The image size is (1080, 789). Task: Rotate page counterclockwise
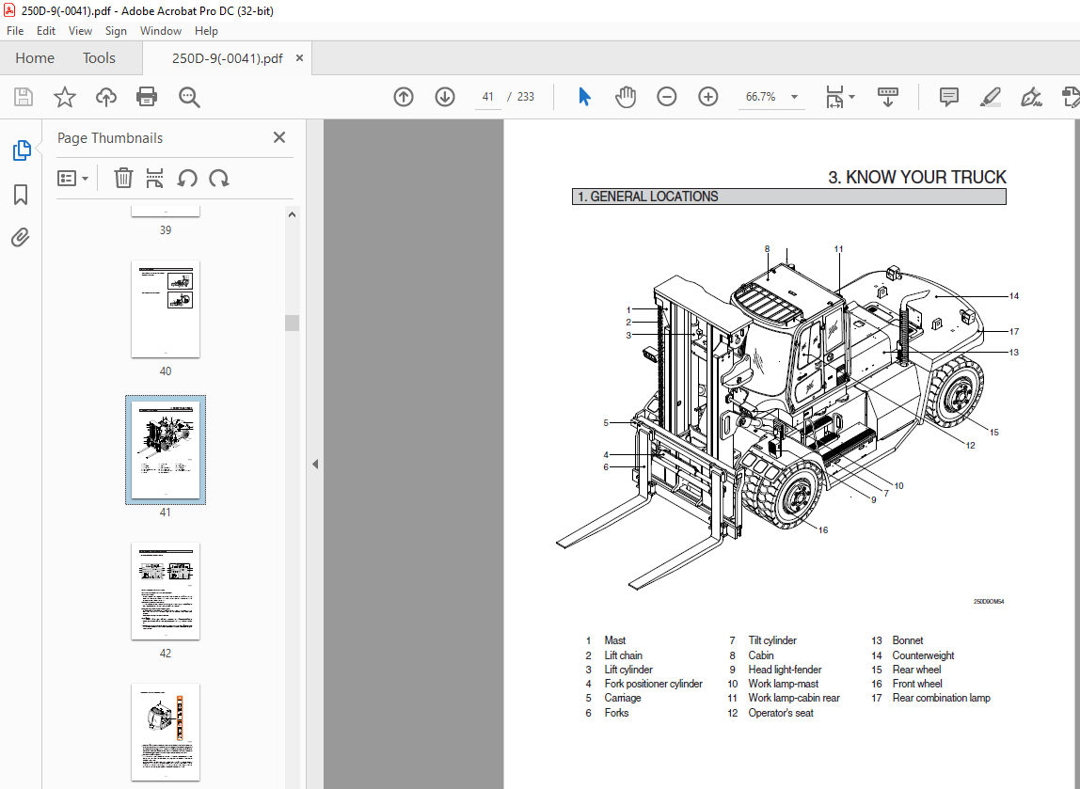click(187, 179)
